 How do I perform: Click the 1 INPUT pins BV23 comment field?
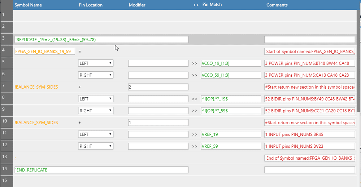click(310, 146)
